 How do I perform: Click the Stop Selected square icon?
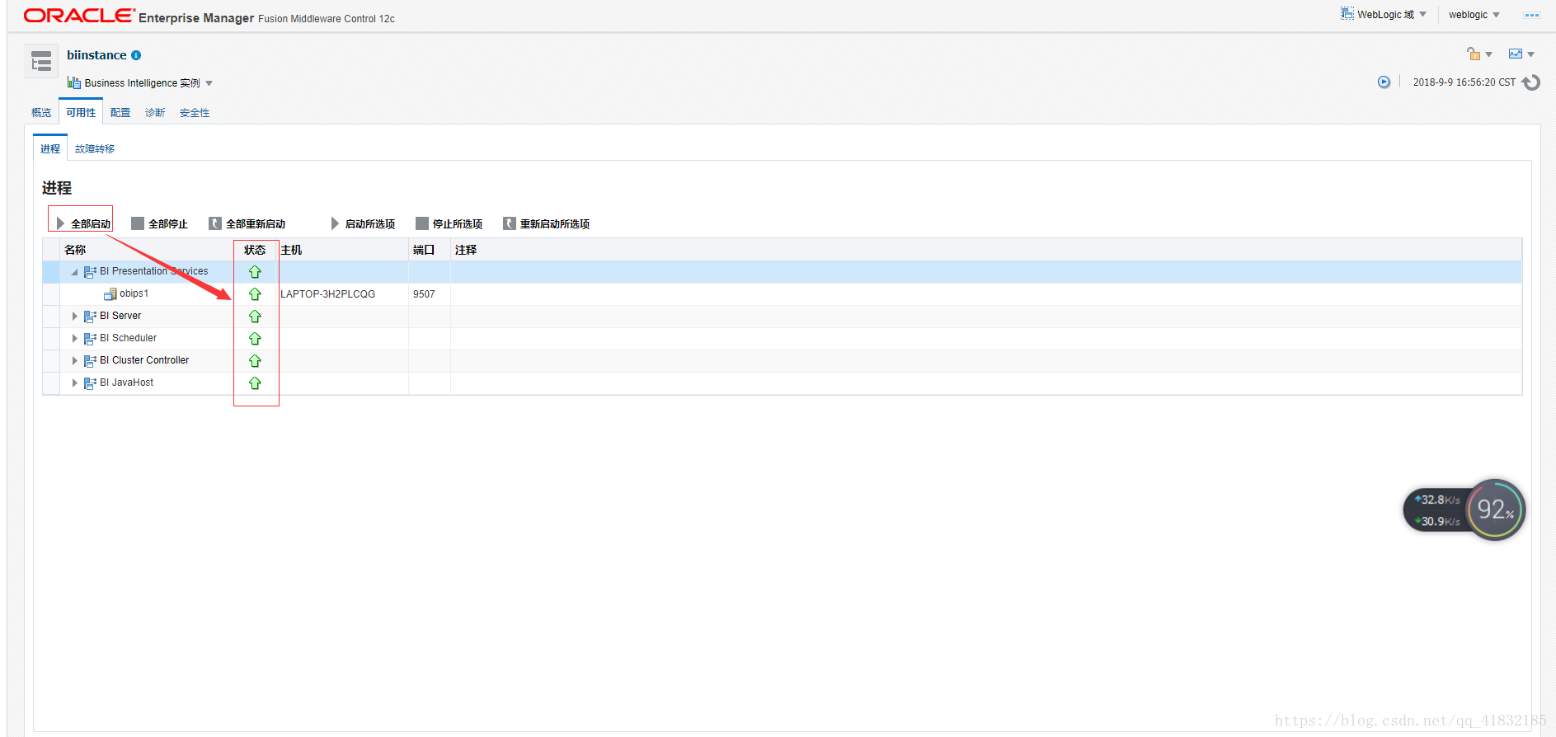click(422, 223)
